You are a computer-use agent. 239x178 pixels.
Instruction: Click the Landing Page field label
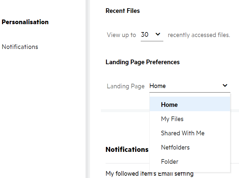tap(125, 86)
